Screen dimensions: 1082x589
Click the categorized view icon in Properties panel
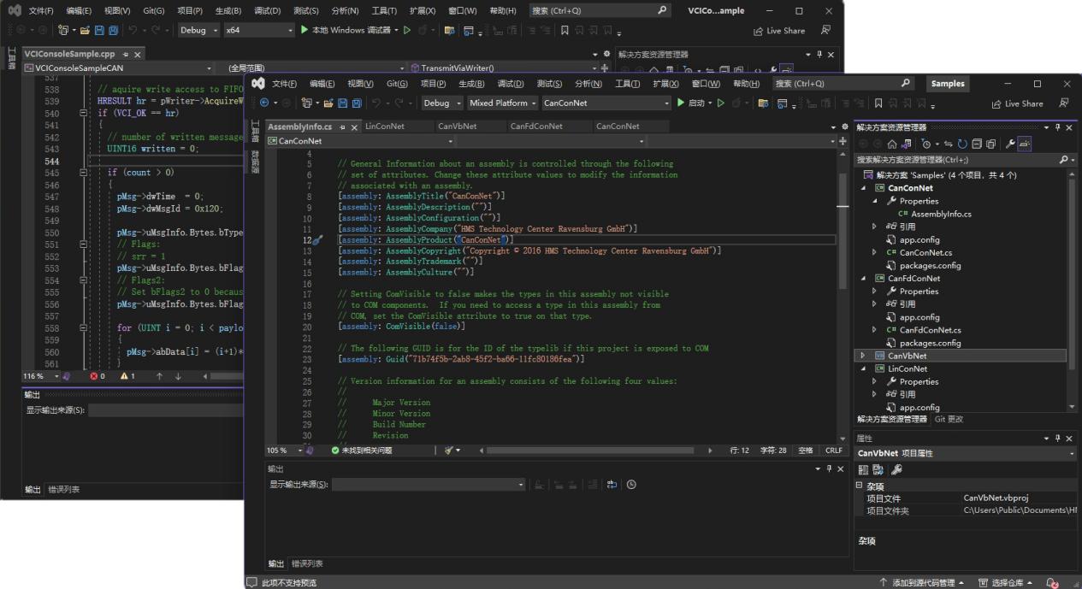point(864,469)
